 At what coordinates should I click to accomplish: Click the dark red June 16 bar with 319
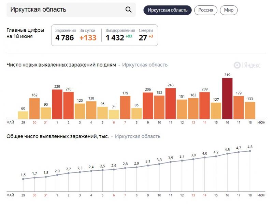coord(227,99)
